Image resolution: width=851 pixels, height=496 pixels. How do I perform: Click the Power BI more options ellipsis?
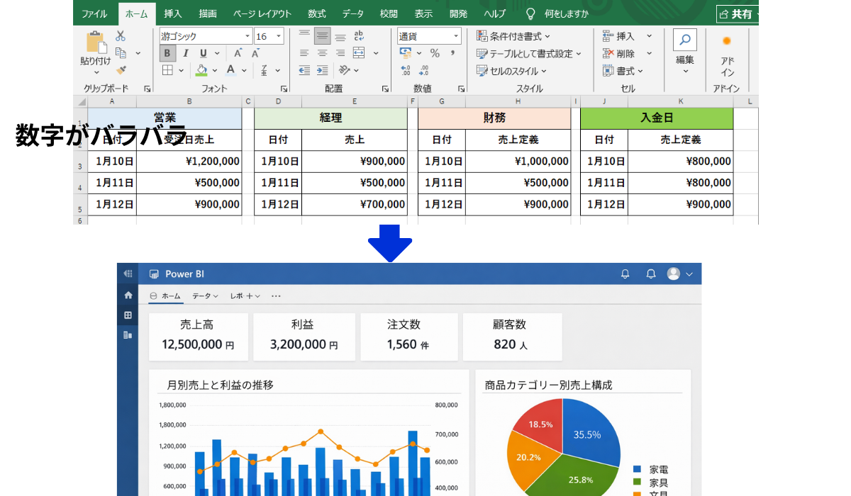[x=276, y=295]
